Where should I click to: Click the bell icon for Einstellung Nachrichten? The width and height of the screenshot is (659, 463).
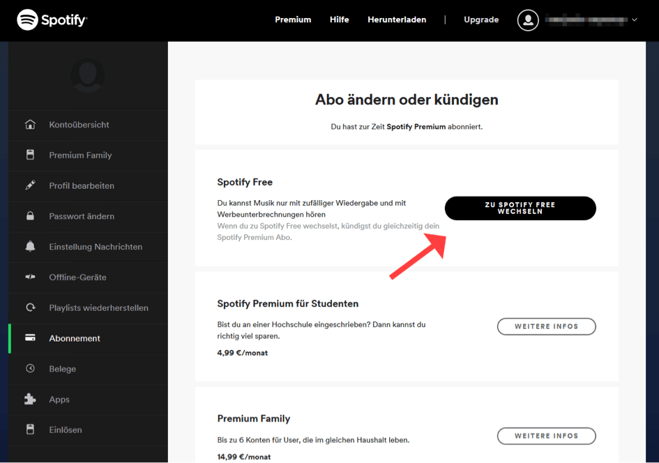tap(30, 247)
